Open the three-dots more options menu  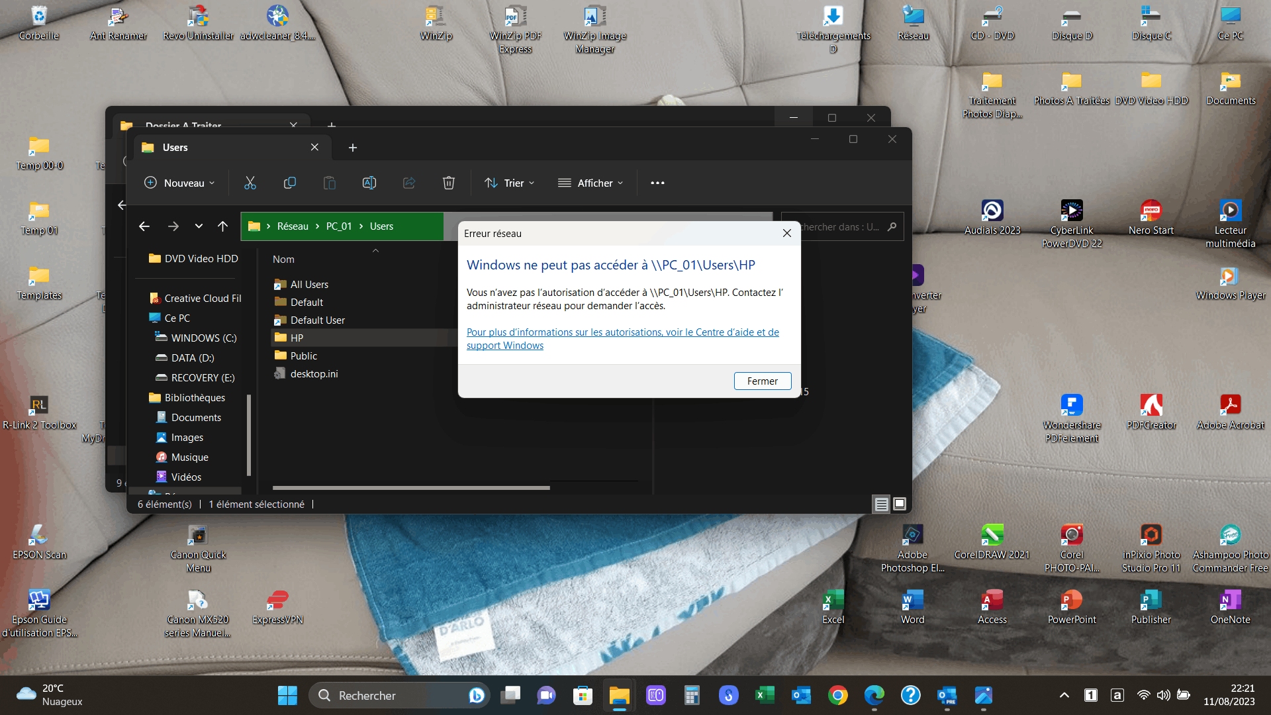pos(657,183)
